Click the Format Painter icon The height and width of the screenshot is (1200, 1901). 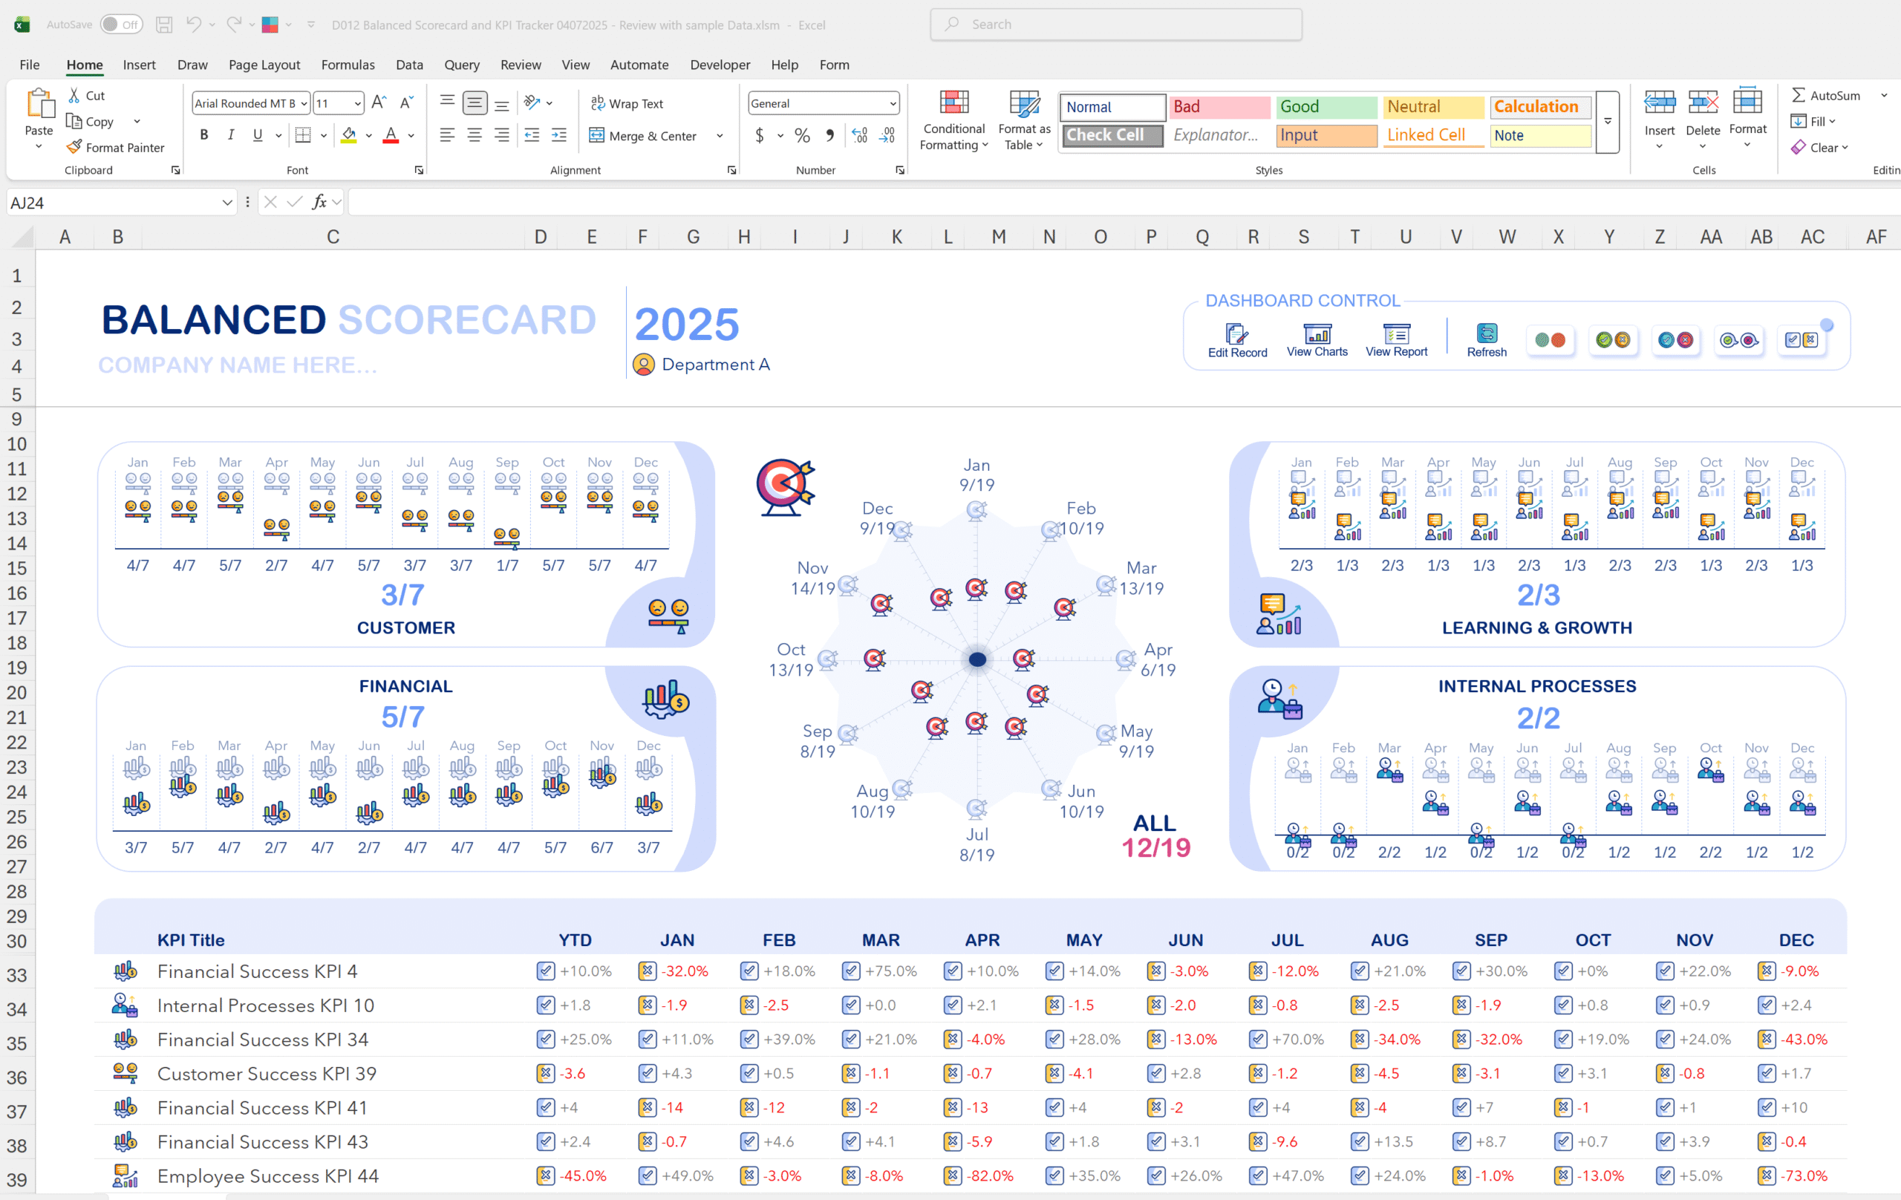(115, 148)
